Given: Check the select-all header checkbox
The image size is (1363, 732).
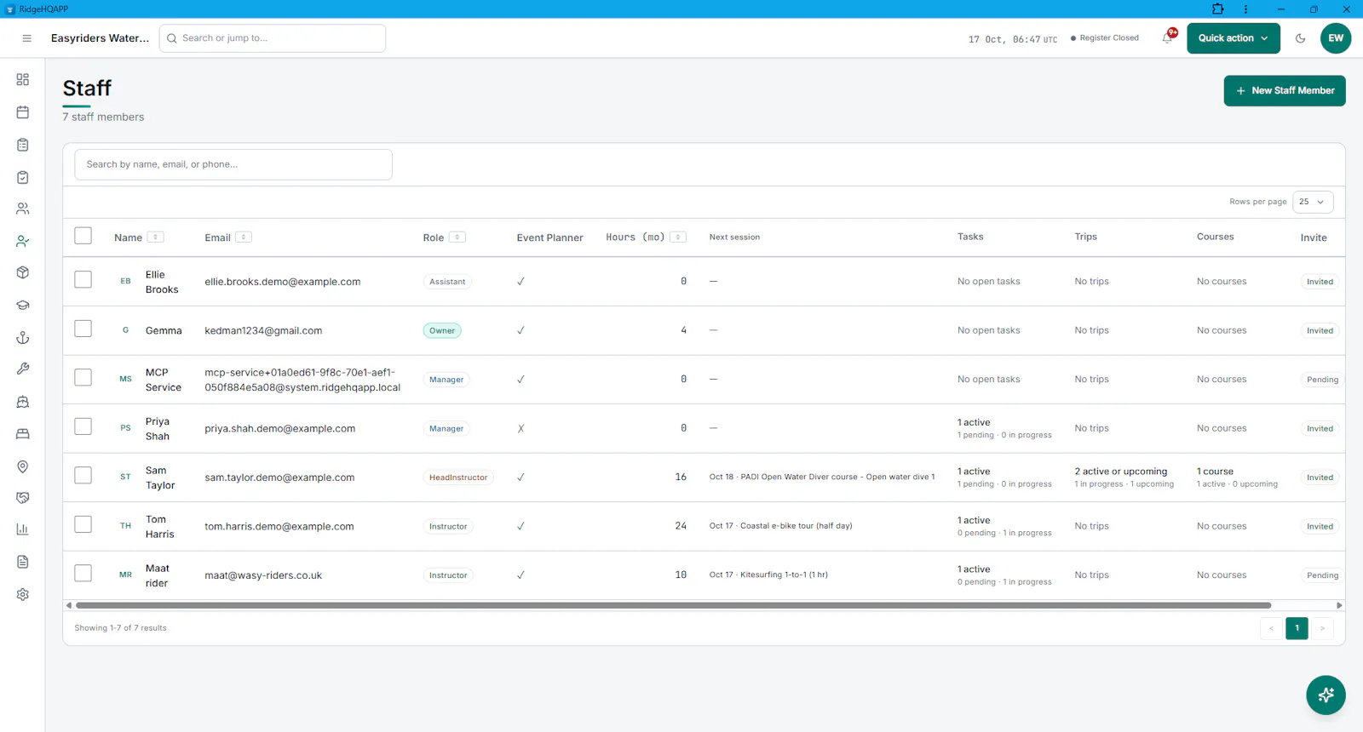Looking at the screenshot, I should click(x=83, y=236).
